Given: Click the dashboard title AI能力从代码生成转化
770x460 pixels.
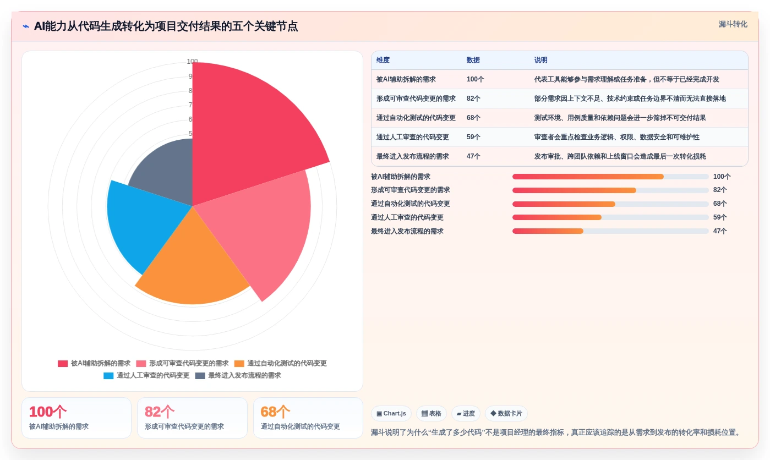Looking at the screenshot, I should click(x=166, y=26).
